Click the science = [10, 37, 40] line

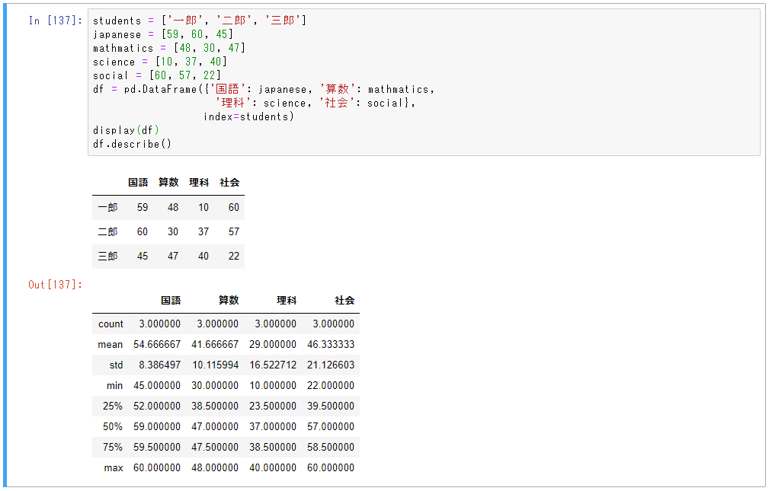click(160, 62)
